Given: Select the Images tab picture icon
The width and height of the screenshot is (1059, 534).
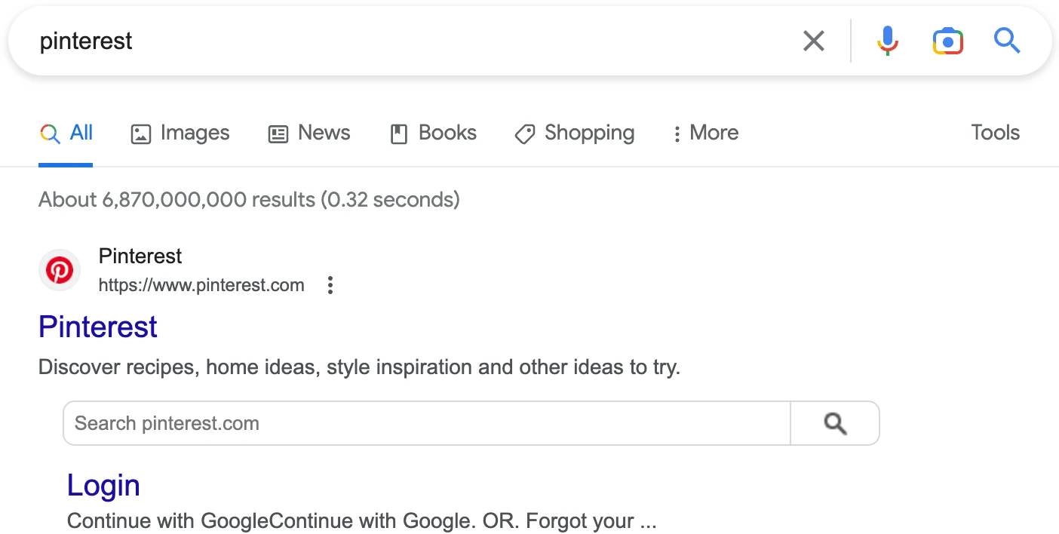Looking at the screenshot, I should click(x=140, y=133).
